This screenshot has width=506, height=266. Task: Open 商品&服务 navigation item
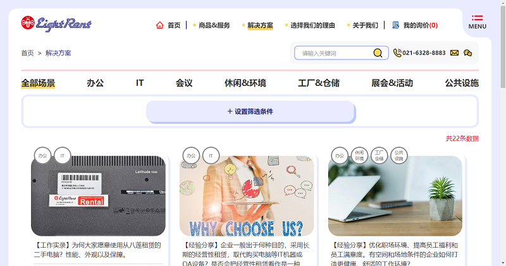[214, 25]
